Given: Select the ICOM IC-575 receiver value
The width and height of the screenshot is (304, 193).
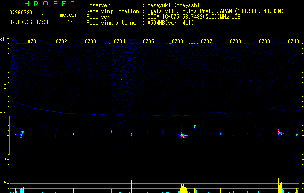Looking at the screenshot, I should click(194, 17).
